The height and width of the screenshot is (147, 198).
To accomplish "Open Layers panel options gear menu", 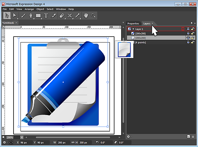I will pyautogui.click(x=129, y=136).
